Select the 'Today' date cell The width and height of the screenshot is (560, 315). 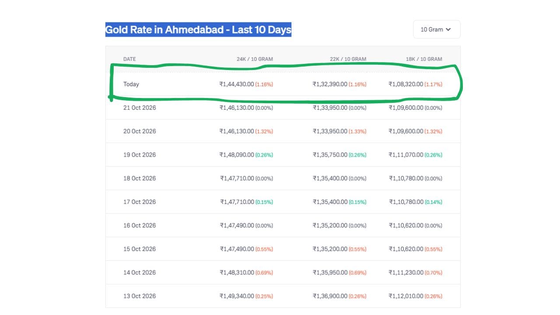point(131,84)
